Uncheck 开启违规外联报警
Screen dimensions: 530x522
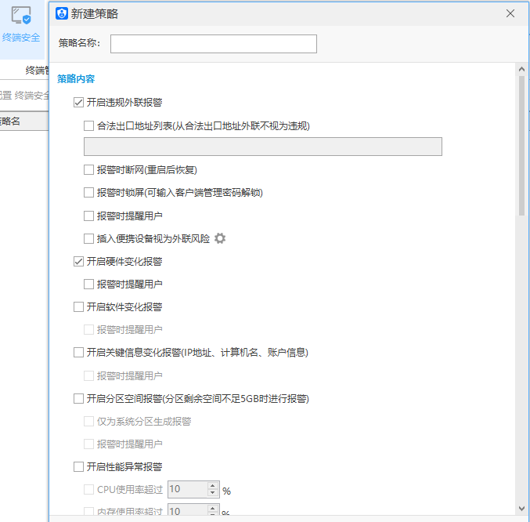pyautogui.click(x=79, y=102)
